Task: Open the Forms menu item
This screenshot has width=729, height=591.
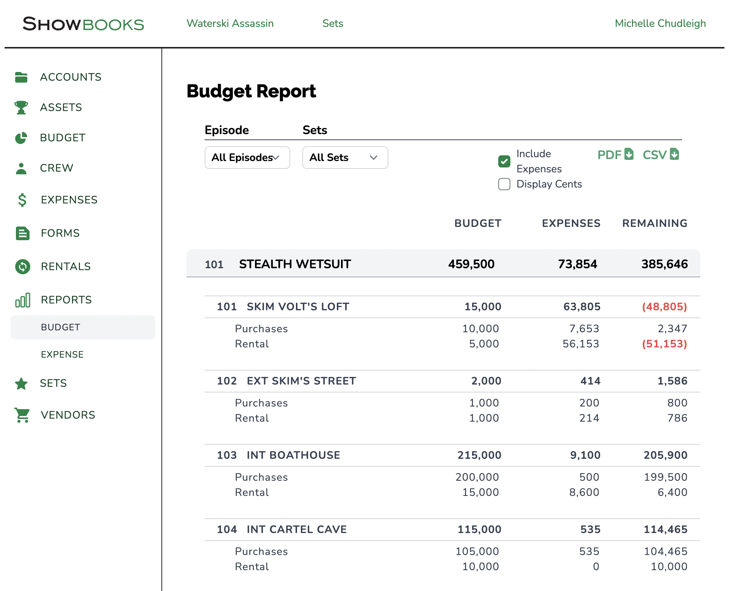Action: point(60,233)
